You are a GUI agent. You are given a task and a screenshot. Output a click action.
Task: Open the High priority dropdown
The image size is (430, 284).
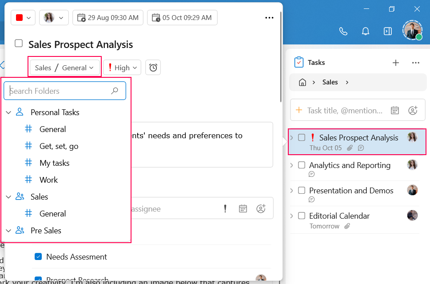[122, 68]
